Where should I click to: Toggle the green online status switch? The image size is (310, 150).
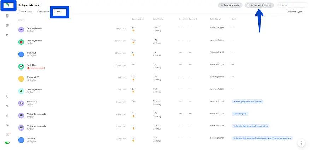(x=7, y=143)
